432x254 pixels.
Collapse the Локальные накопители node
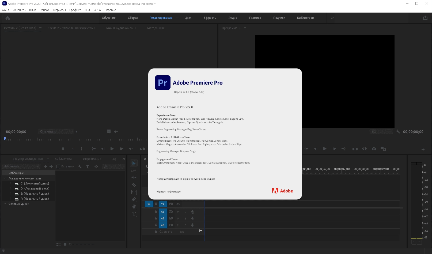5,178
